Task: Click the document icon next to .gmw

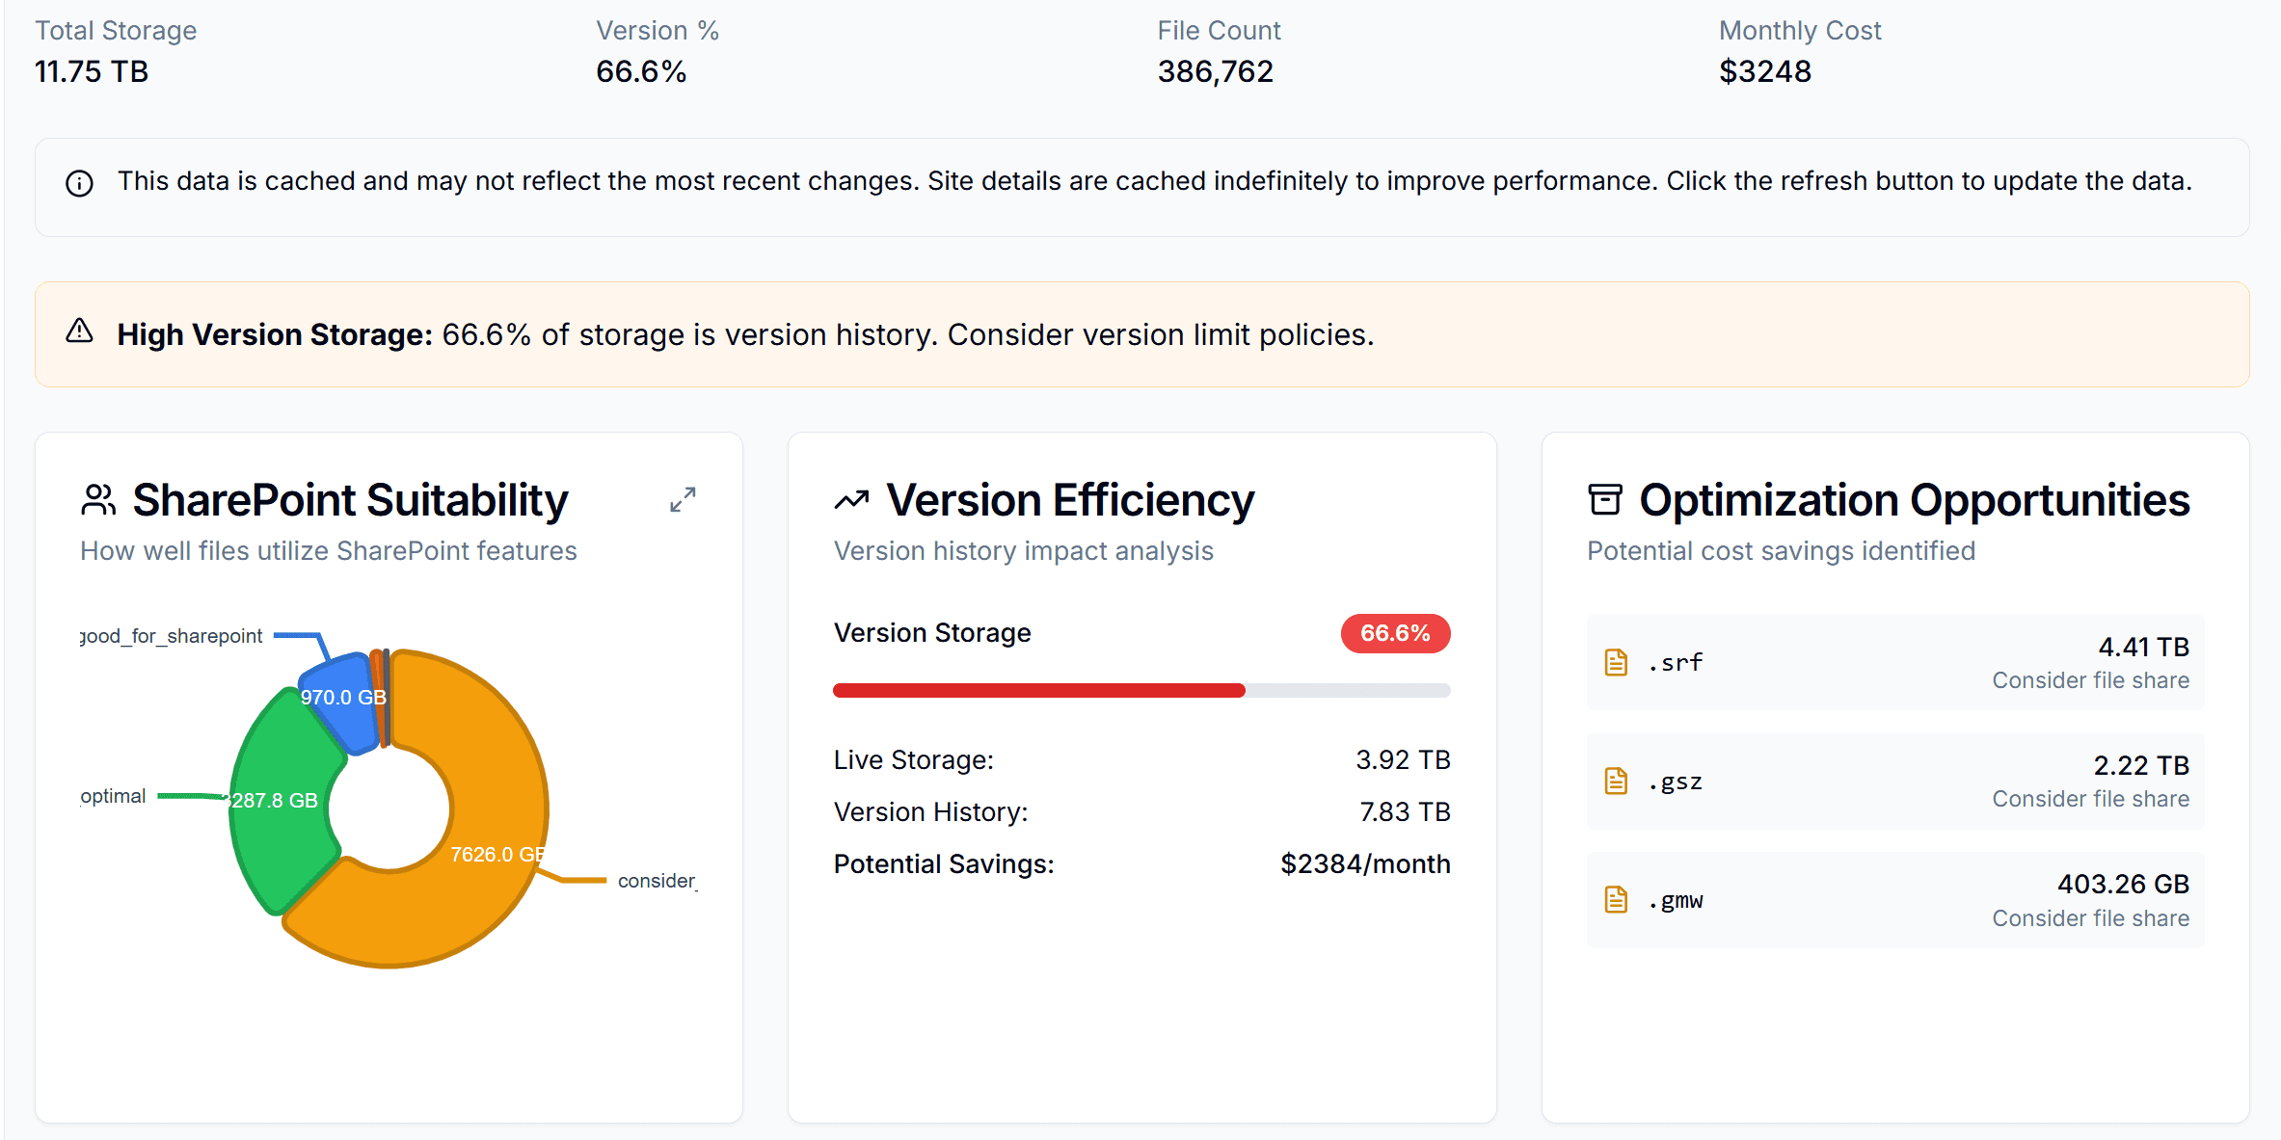Action: point(1616,899)
